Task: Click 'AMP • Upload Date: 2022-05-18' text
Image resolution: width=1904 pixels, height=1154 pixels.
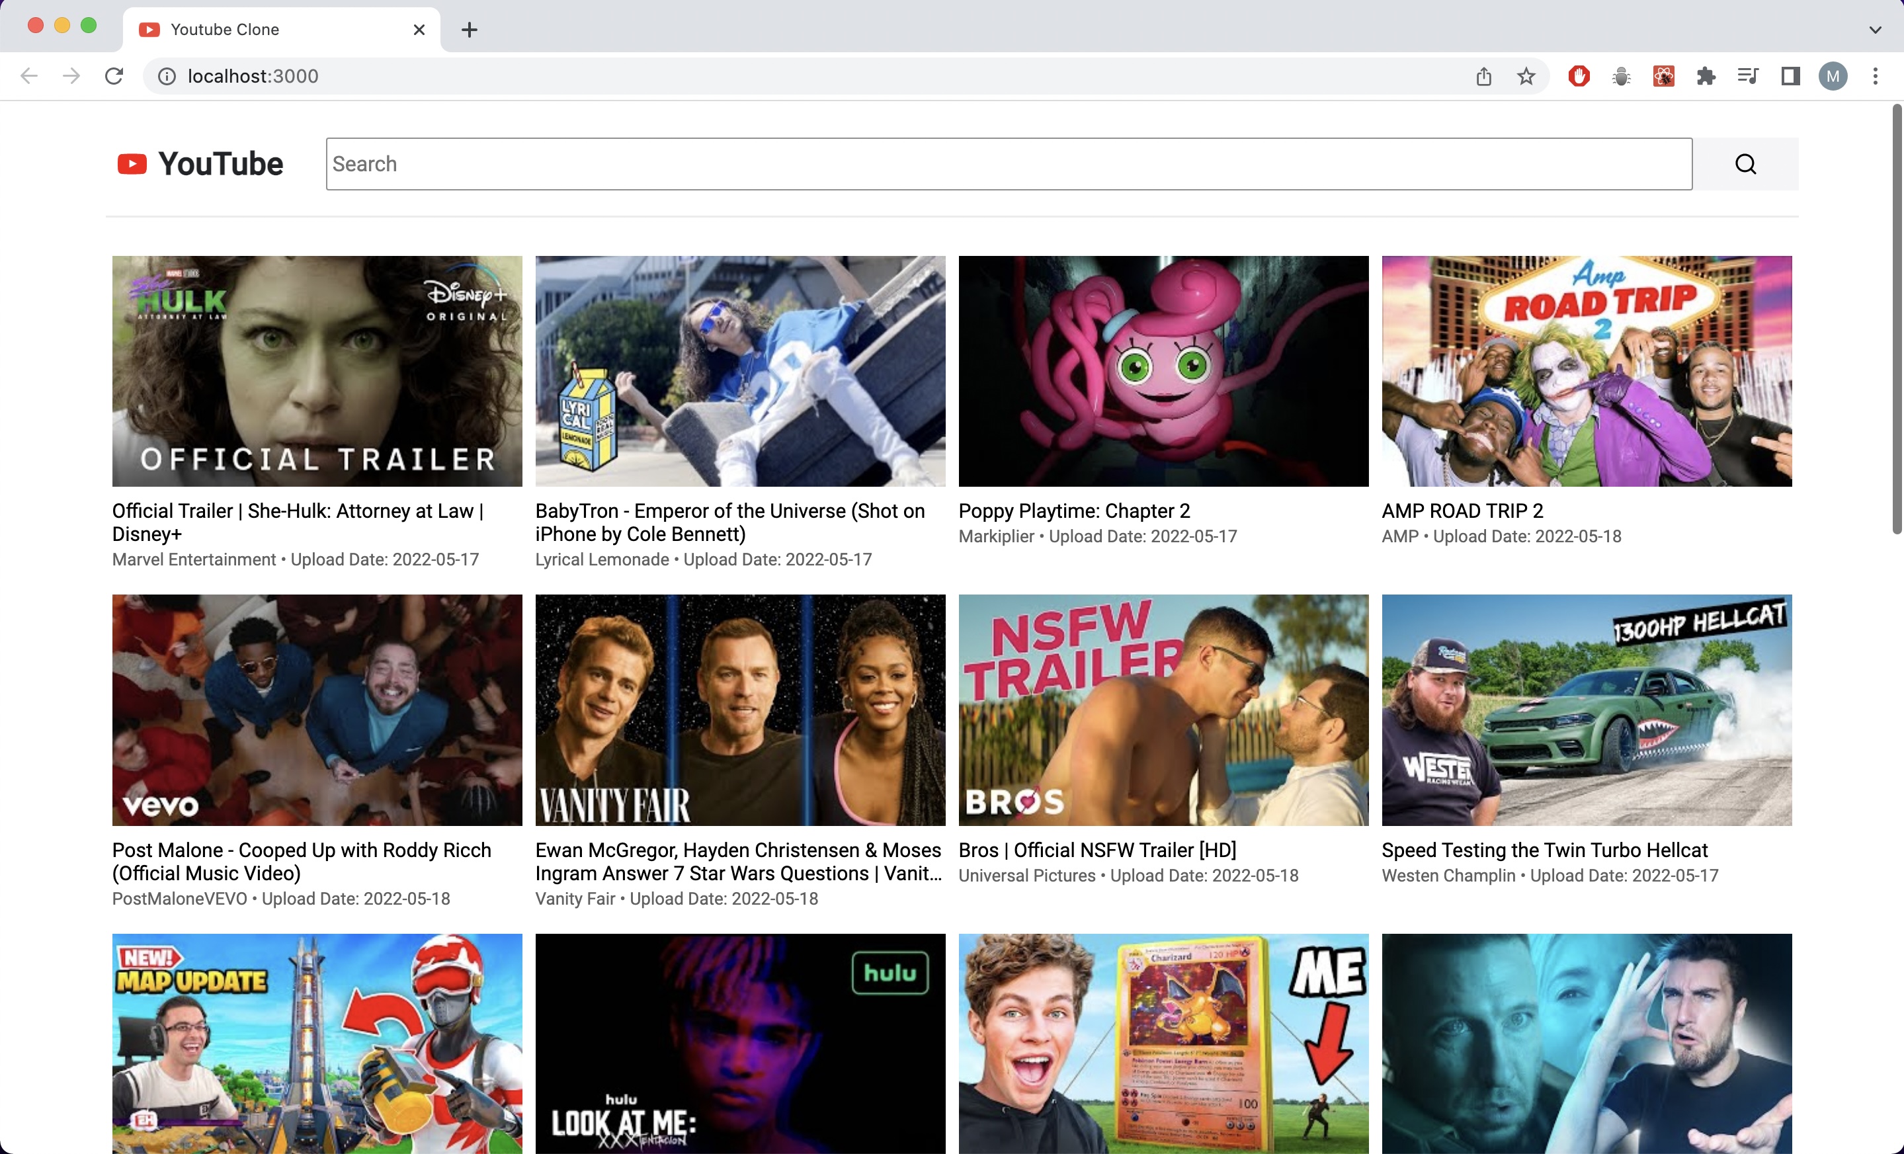Action: [1501, 536]
